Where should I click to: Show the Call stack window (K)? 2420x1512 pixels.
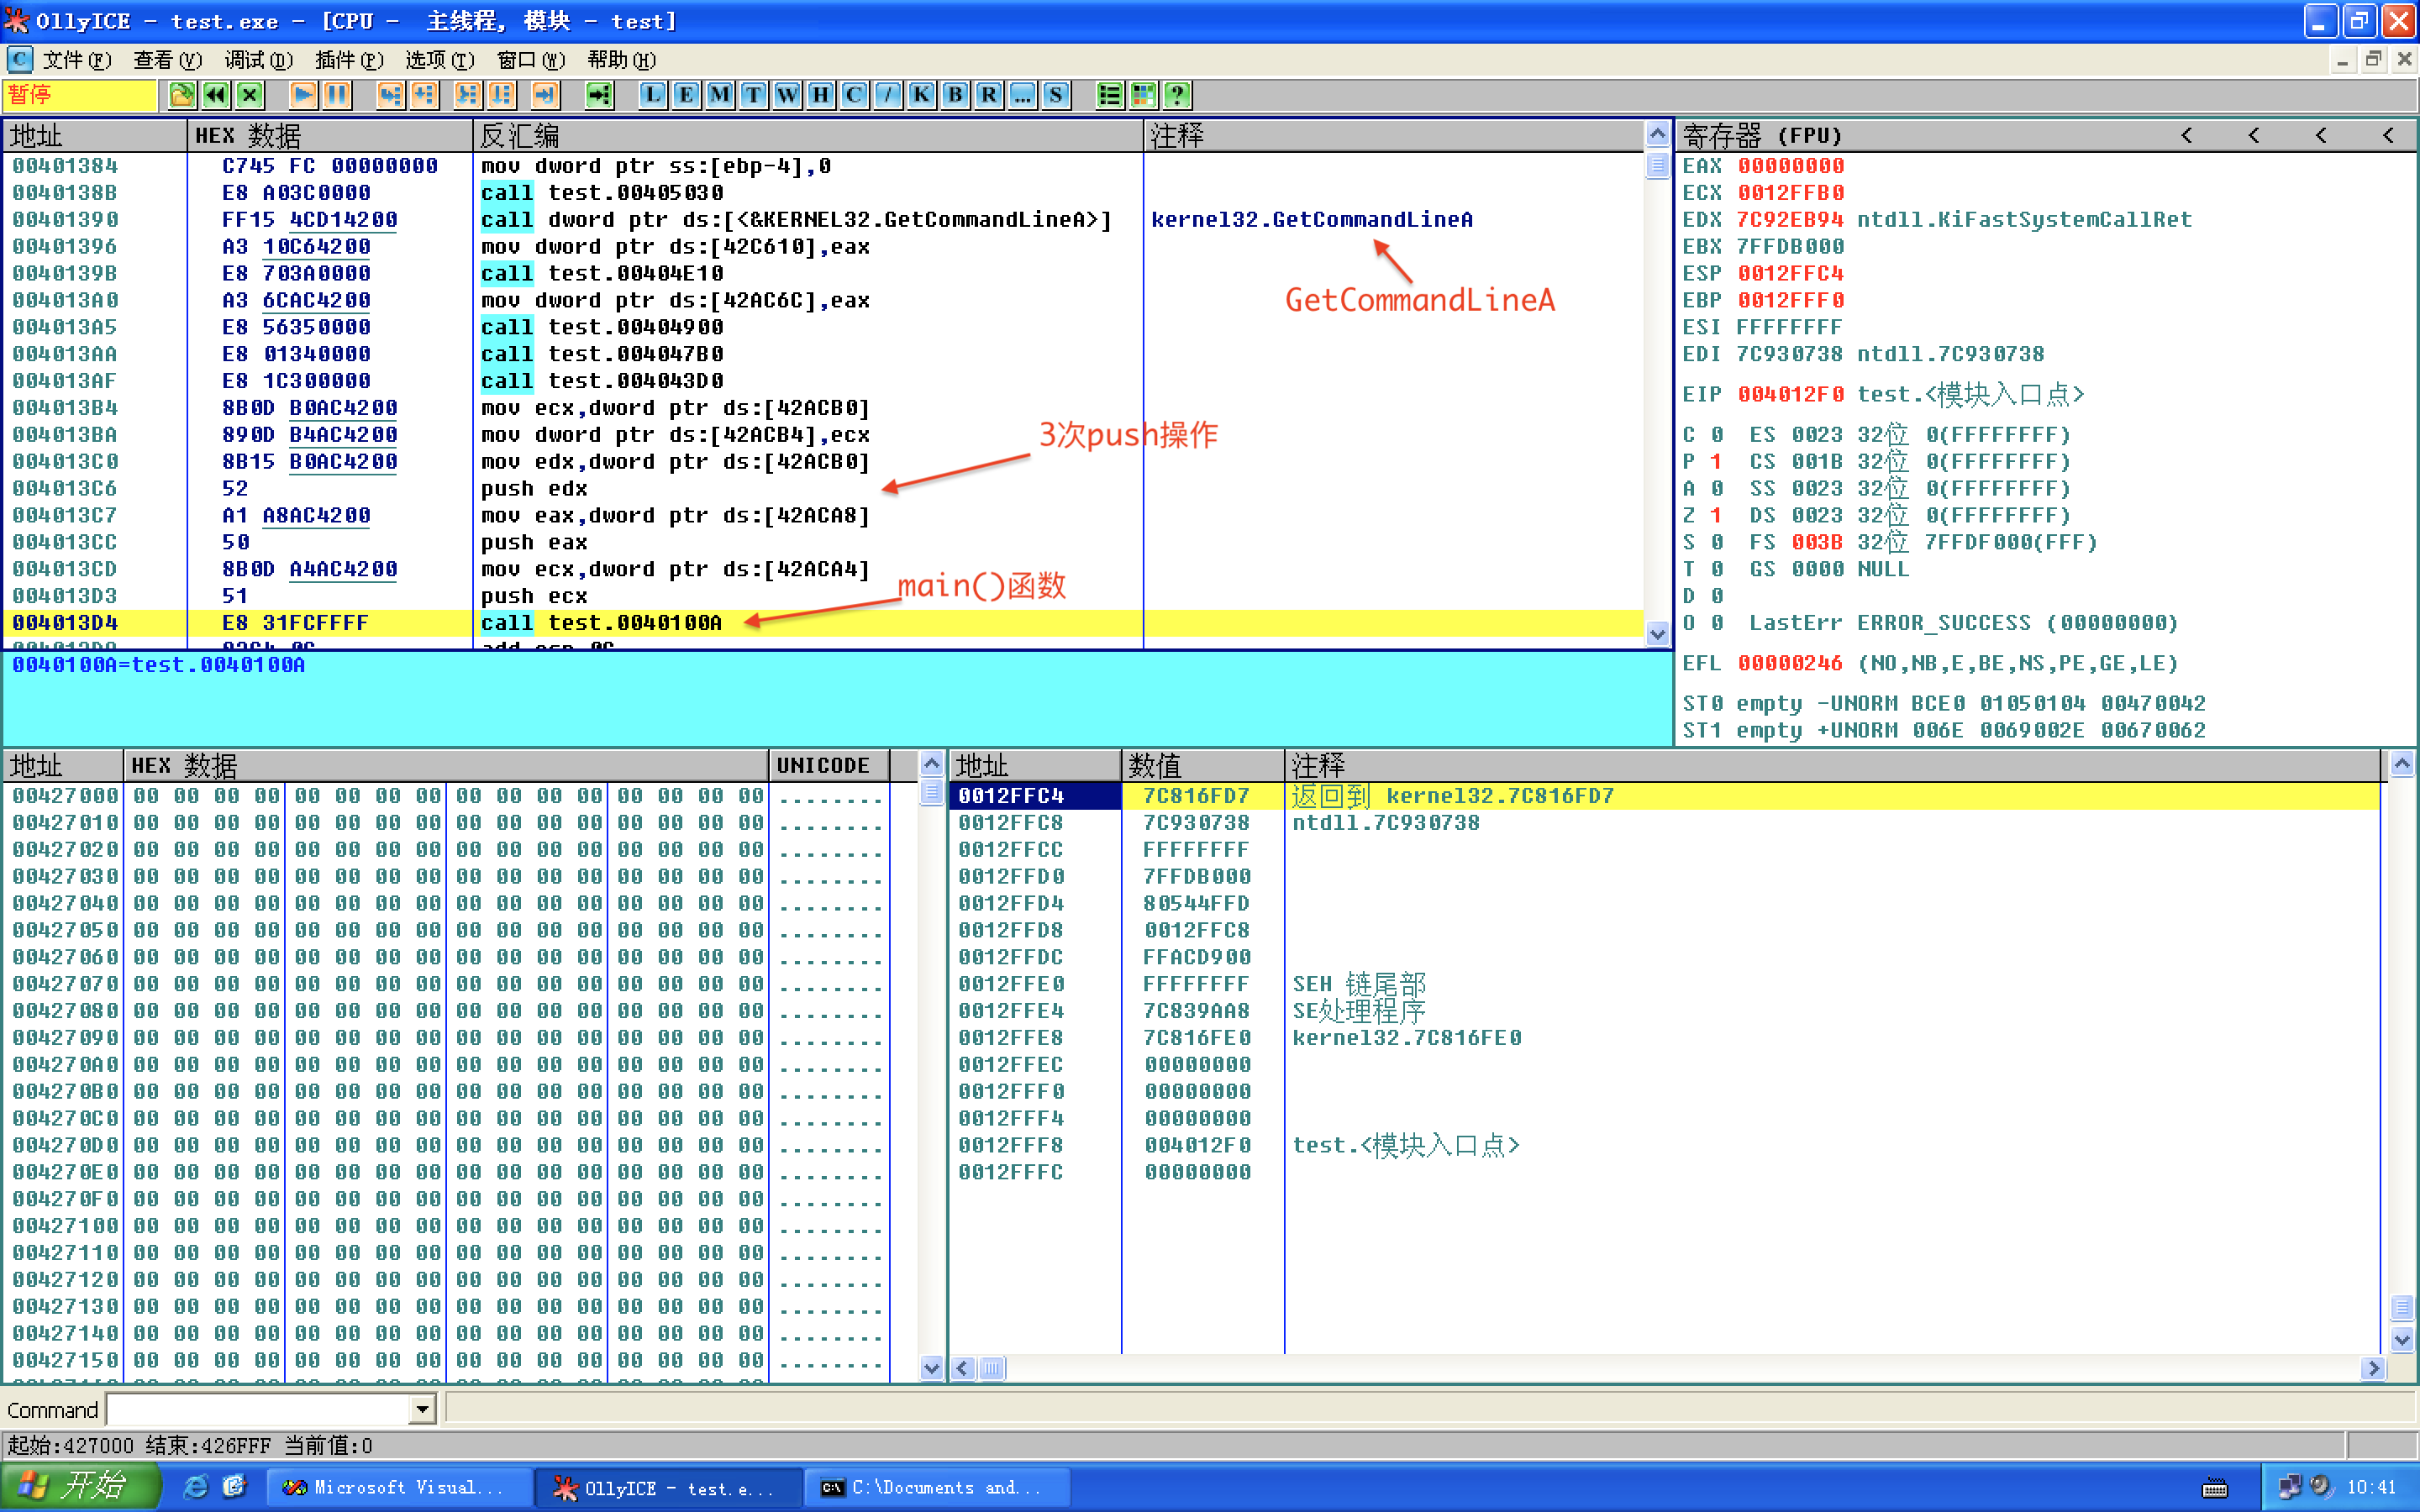pos(921,95)
